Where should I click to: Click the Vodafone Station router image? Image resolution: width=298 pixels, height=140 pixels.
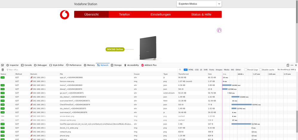click(148, 48)
